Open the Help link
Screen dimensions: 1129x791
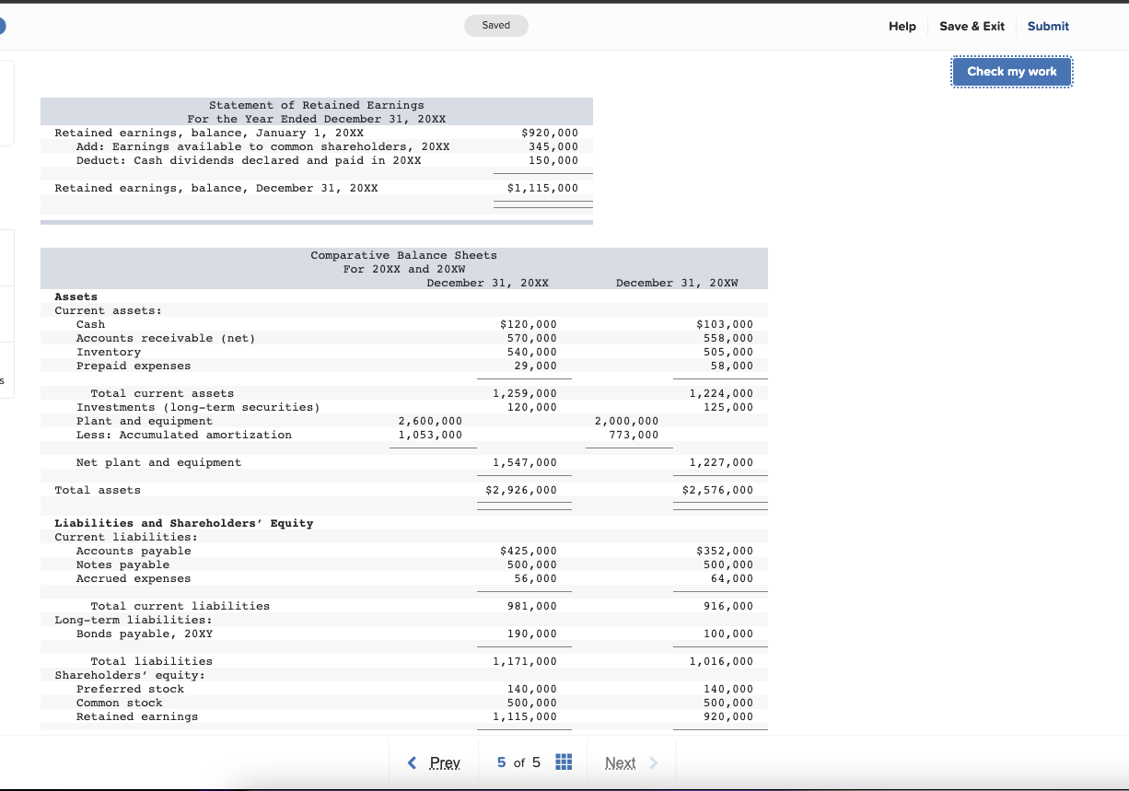[902, 26]
